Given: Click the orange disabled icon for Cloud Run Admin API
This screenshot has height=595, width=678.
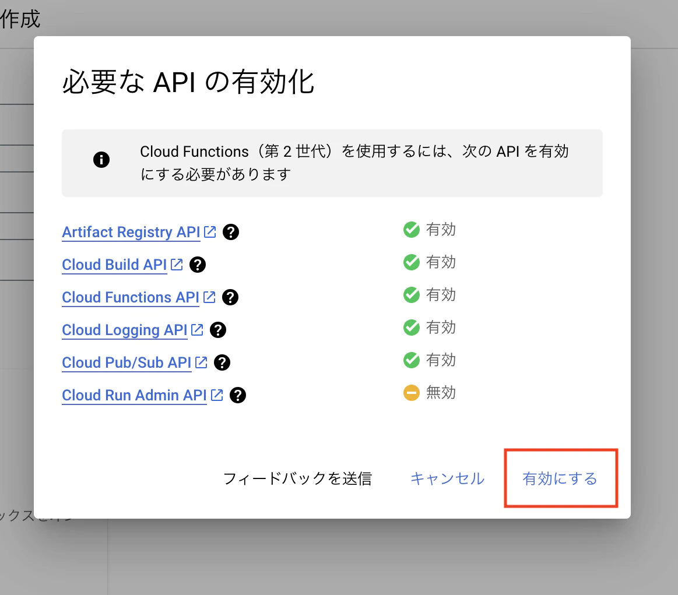Looking at the screenshot, I should coord(412,393).
